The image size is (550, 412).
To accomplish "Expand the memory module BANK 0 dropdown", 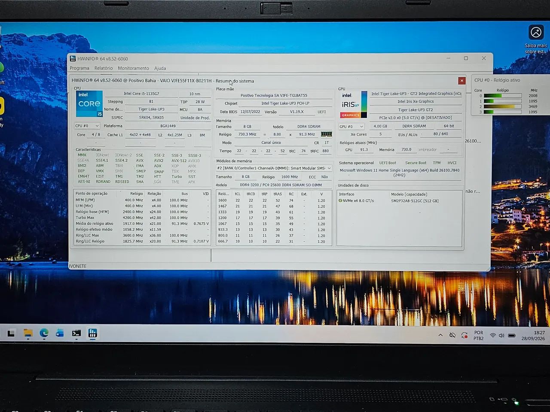I will tap(274, 168).
